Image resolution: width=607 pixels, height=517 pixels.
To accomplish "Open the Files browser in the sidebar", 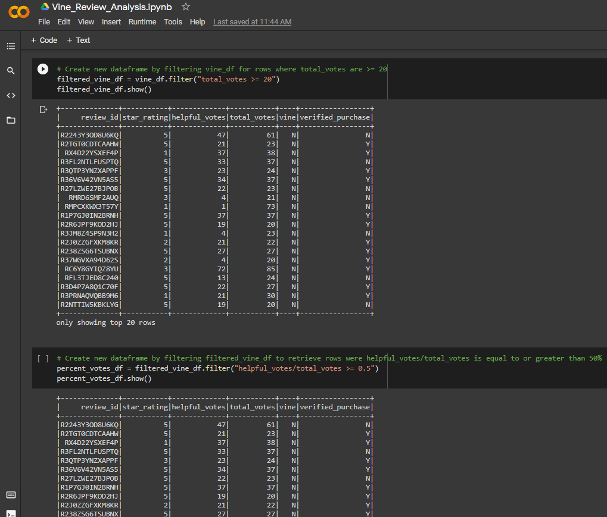I will click(x=11, y=120).
